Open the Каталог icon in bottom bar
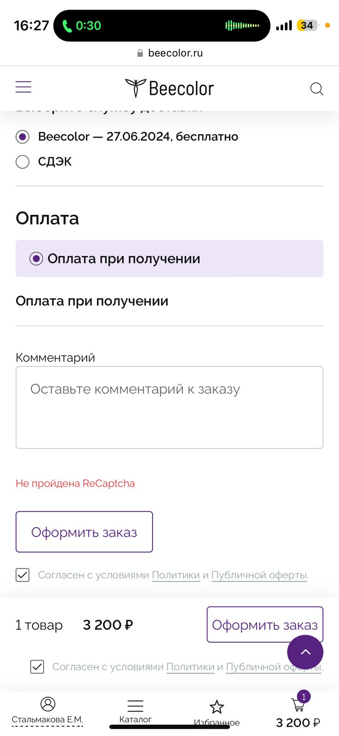The height and width of the screenshot is (736, 339). [135, 706]
